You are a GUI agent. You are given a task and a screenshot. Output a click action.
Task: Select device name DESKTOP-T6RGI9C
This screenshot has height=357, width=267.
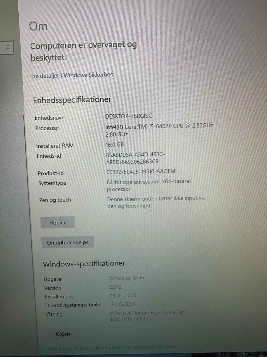point(128,116)
